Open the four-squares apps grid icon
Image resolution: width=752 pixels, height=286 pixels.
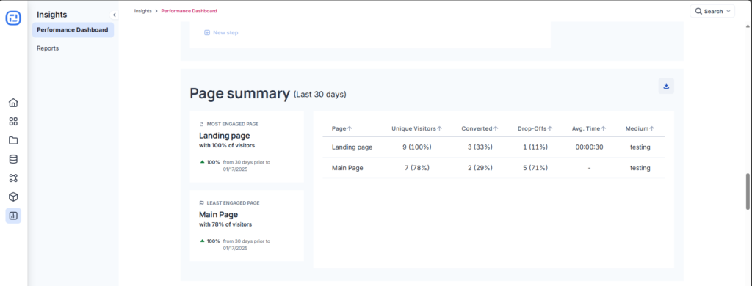[13, 122]
